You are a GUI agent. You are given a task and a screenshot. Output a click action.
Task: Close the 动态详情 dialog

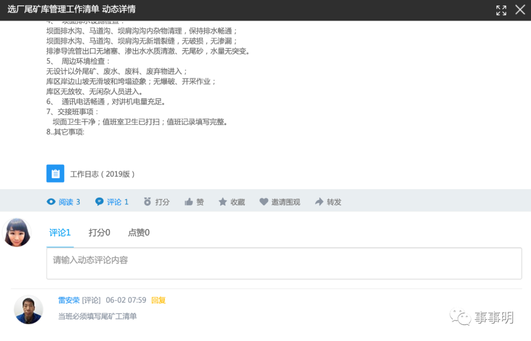[x=520, y=10]
